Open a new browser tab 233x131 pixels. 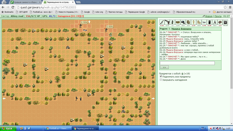click(78, 2)
